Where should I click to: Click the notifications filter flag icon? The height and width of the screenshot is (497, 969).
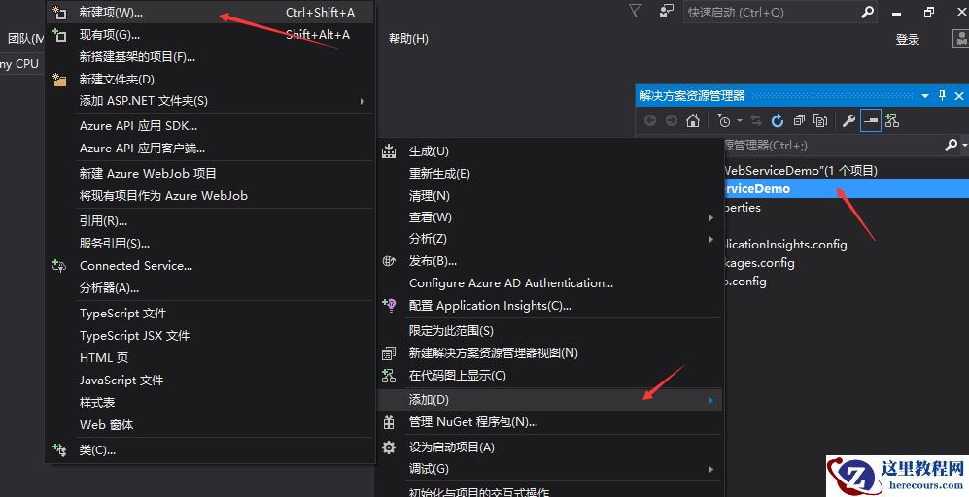[x=636, y=11]
